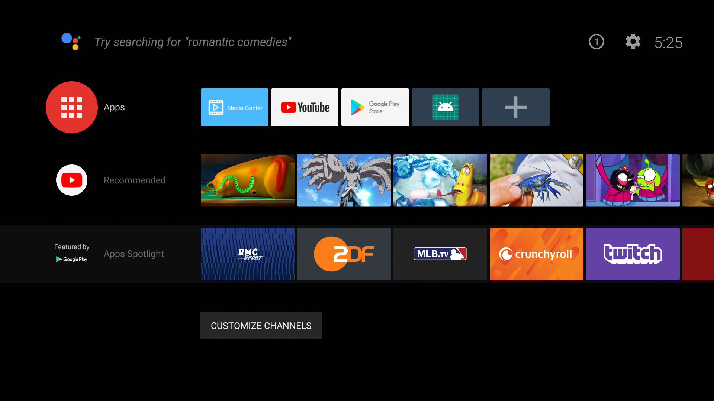
Task: Open system Settings gear icon
Action: pos(633,42)
